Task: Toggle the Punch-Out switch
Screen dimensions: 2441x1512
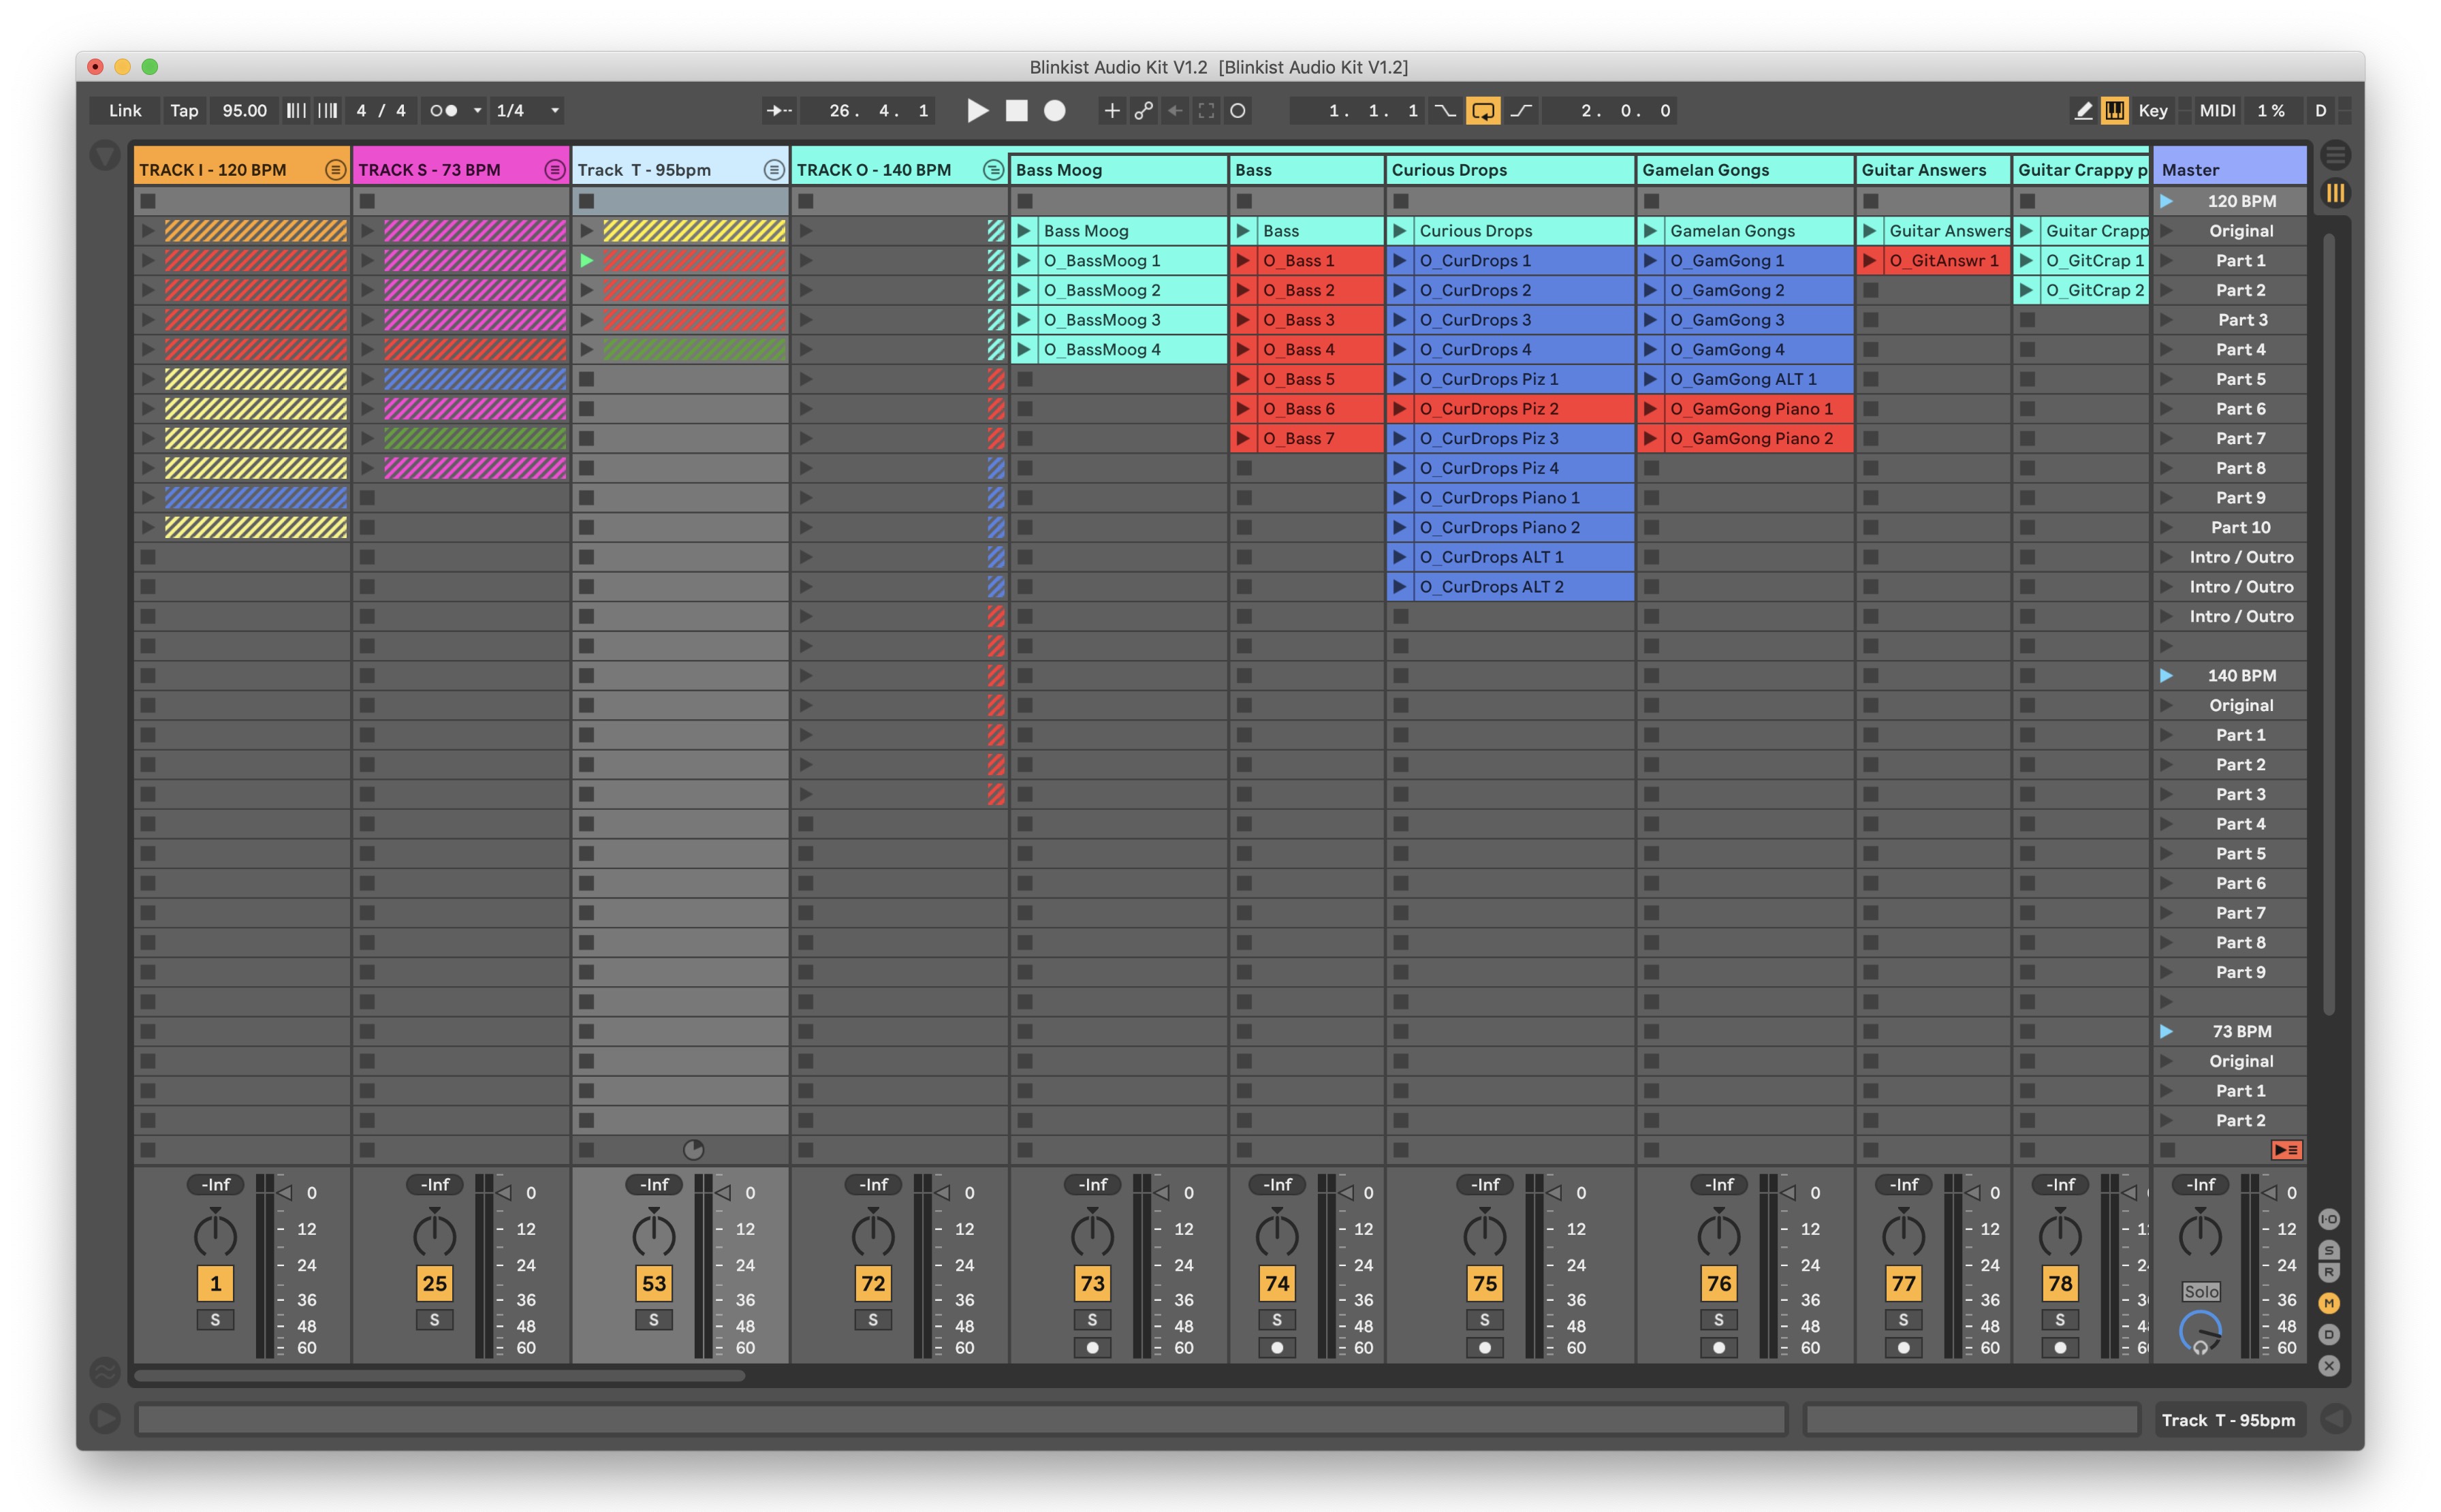Action: (x=1521, y=111)
